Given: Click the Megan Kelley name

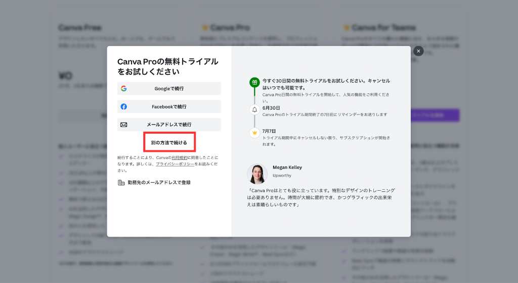Looking at the screenshot, I should click(x=287, y=167).
